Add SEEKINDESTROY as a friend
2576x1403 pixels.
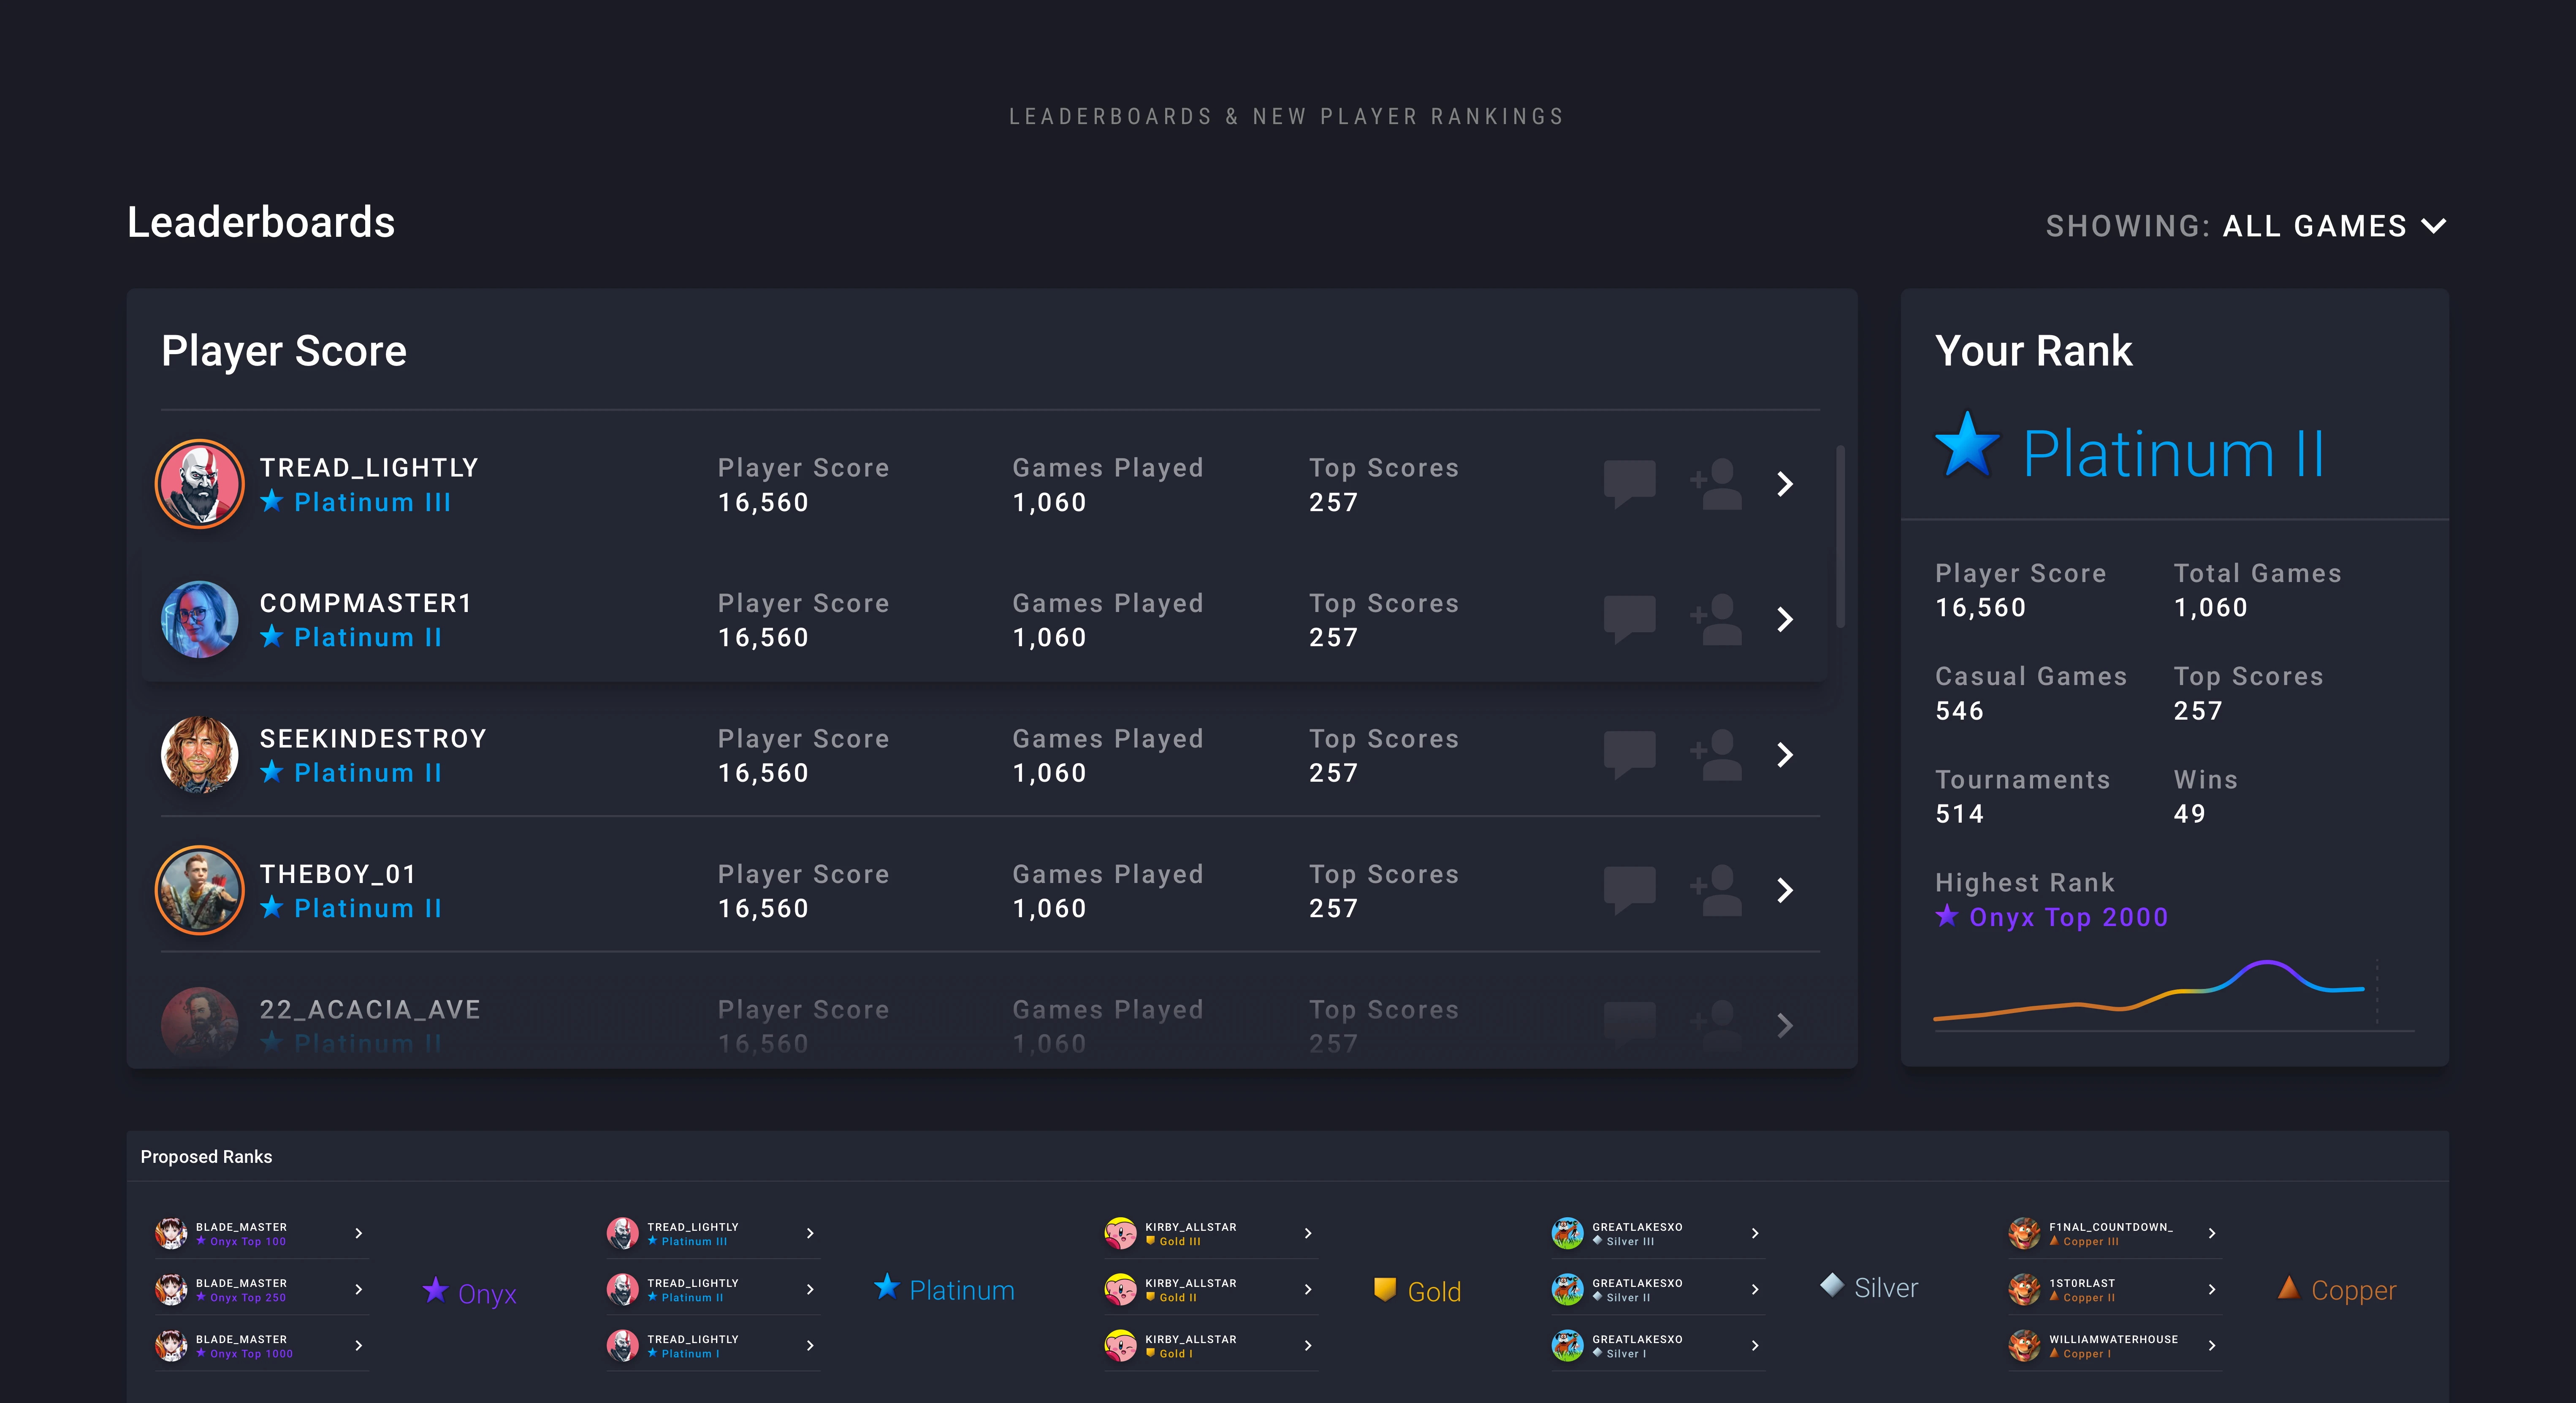pos(1716,755)
